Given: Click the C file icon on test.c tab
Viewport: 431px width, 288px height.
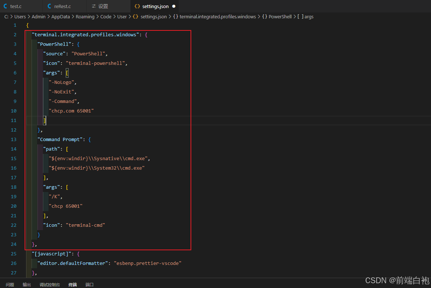Looking at the screenshot, I should [5, 6].
